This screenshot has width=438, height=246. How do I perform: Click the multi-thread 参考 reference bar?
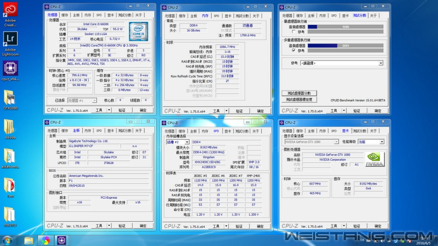pos(346,50)
